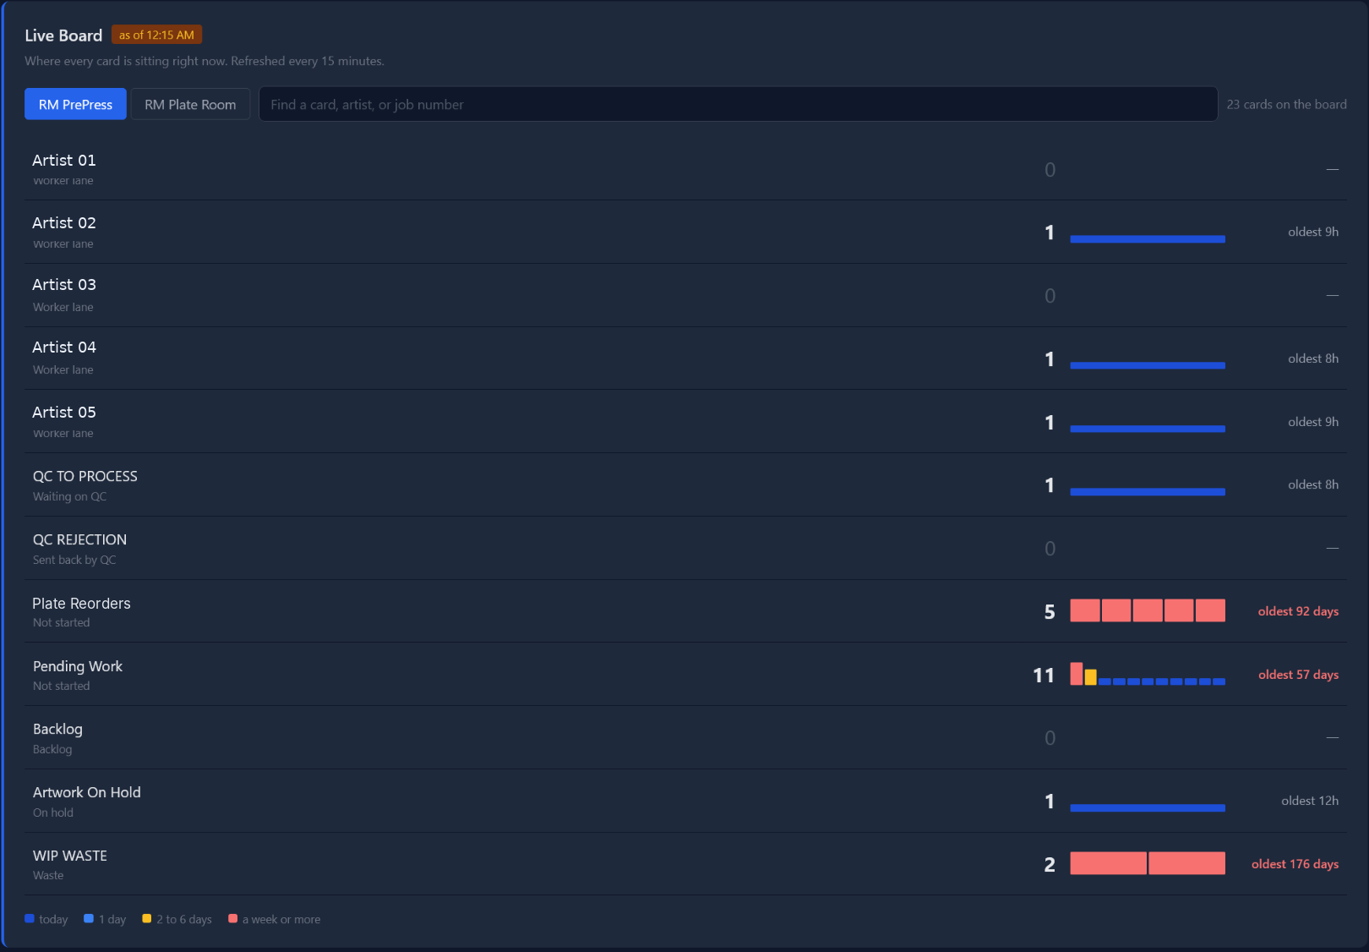The width and height of the screenshot is (1369, 952).
Task: Open the Artist 01 lane row
Action: 685,169
